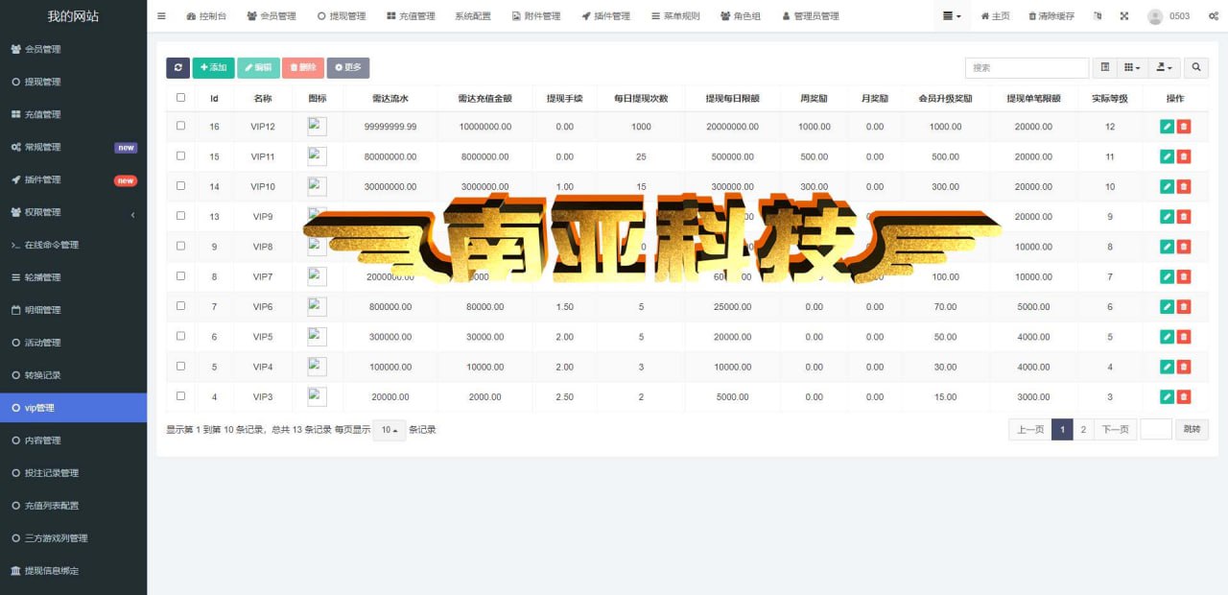Select the checkbox for VIP5 row
Screen dimensions: 1228x595
tap(180, 336)
